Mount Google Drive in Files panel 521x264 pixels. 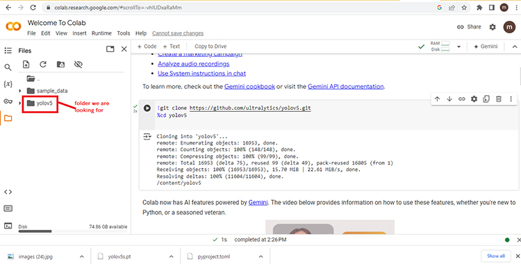(x=60, y=65)
